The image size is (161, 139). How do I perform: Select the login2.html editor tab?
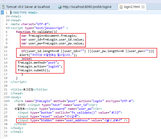pyautogui.click(x=132, y=7)
